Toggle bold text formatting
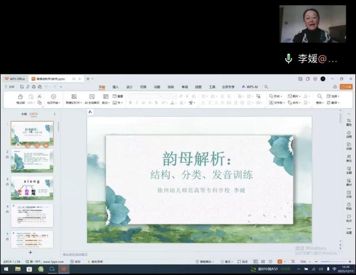Image resolution: width=356 pixels, height=275 pixels. [130, 103]
